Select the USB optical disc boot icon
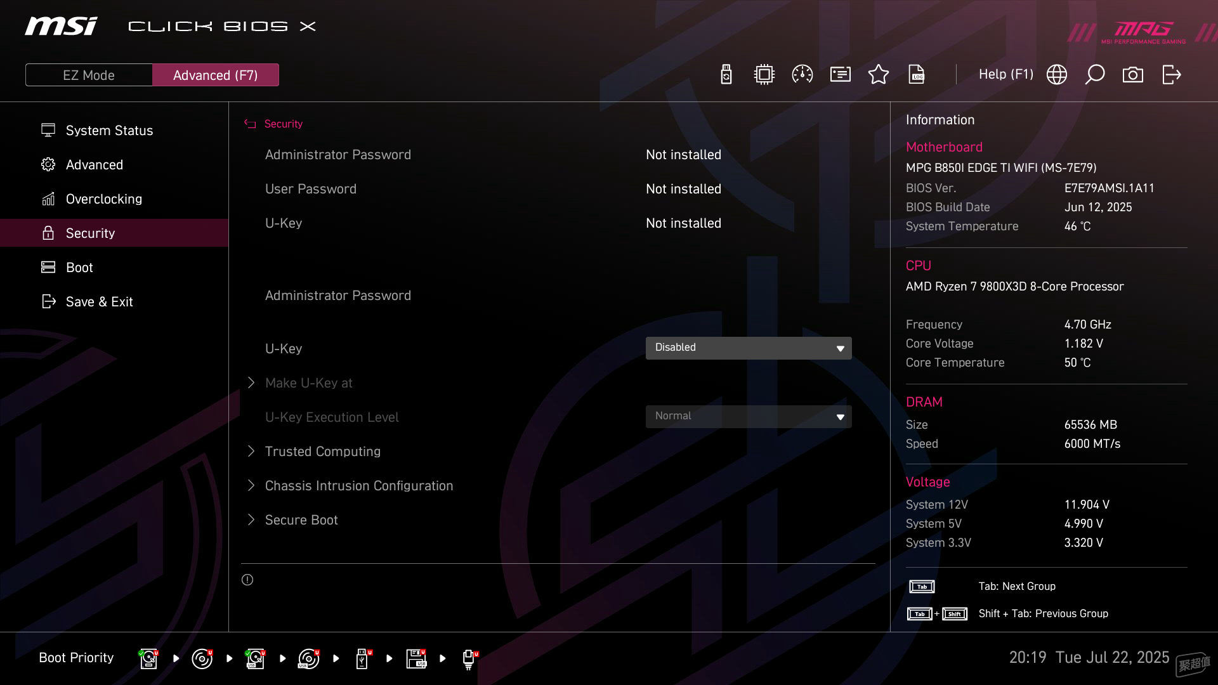This screenshot has width=1218, height=685. [308, 658]
